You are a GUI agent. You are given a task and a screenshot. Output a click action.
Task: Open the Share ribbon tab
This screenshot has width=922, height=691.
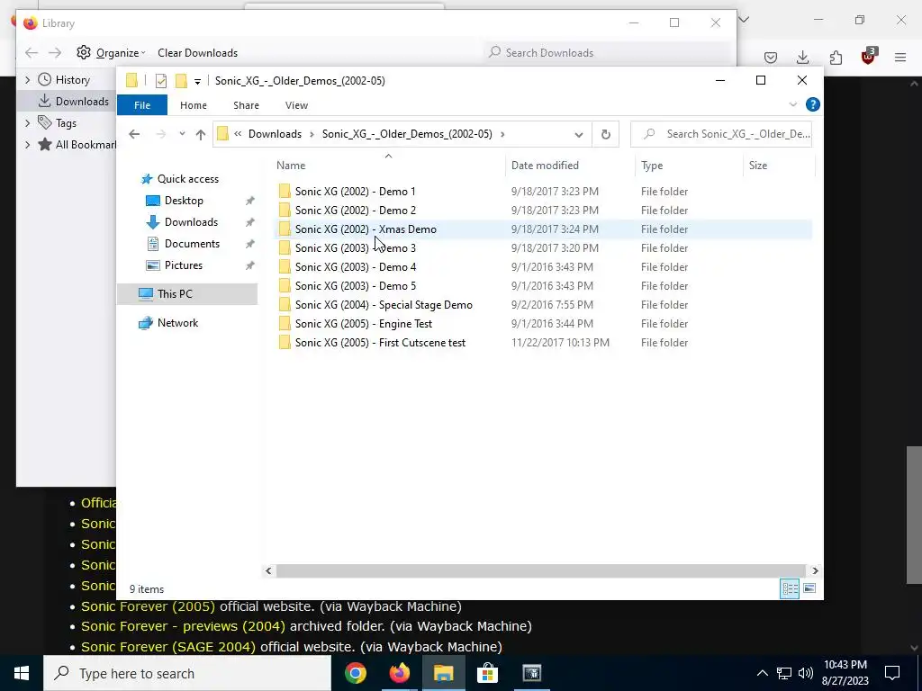(x=246, y=105)
